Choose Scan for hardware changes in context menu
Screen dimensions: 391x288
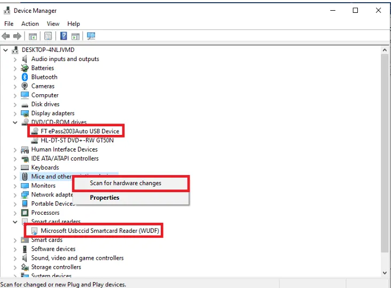[131, 183]
